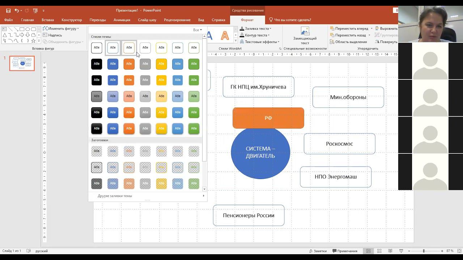Viewport: 463px width, 260px height.
Task: Switch to Анимация tab
Action: (x=122, y=20)
